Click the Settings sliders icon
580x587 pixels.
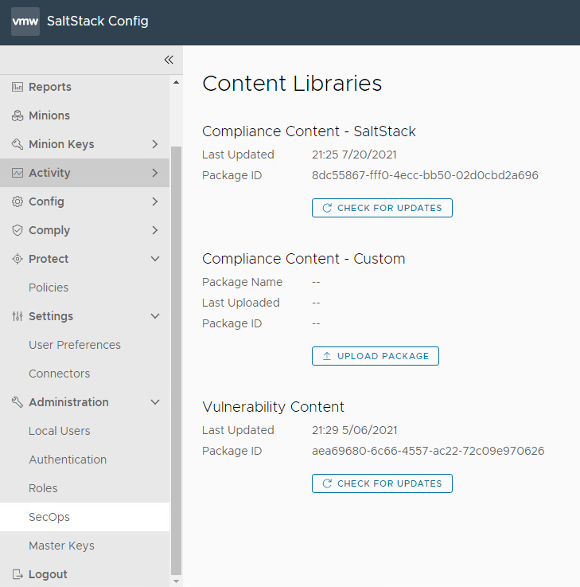pyautogui.click(x=18, y=316)
